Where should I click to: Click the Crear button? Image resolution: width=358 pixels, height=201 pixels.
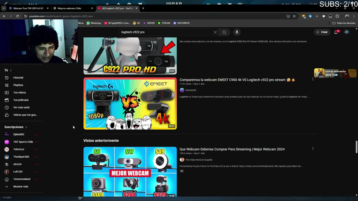pos(322,32)
